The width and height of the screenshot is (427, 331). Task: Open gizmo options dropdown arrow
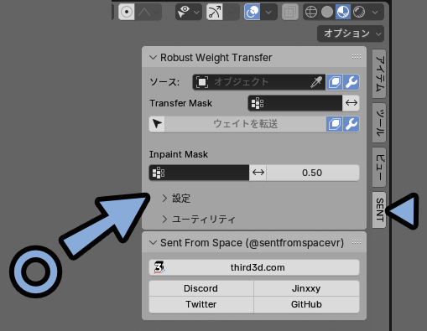point(231,12)
